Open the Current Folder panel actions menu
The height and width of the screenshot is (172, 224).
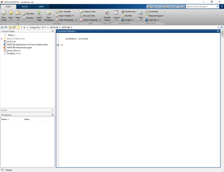(53, 31)
